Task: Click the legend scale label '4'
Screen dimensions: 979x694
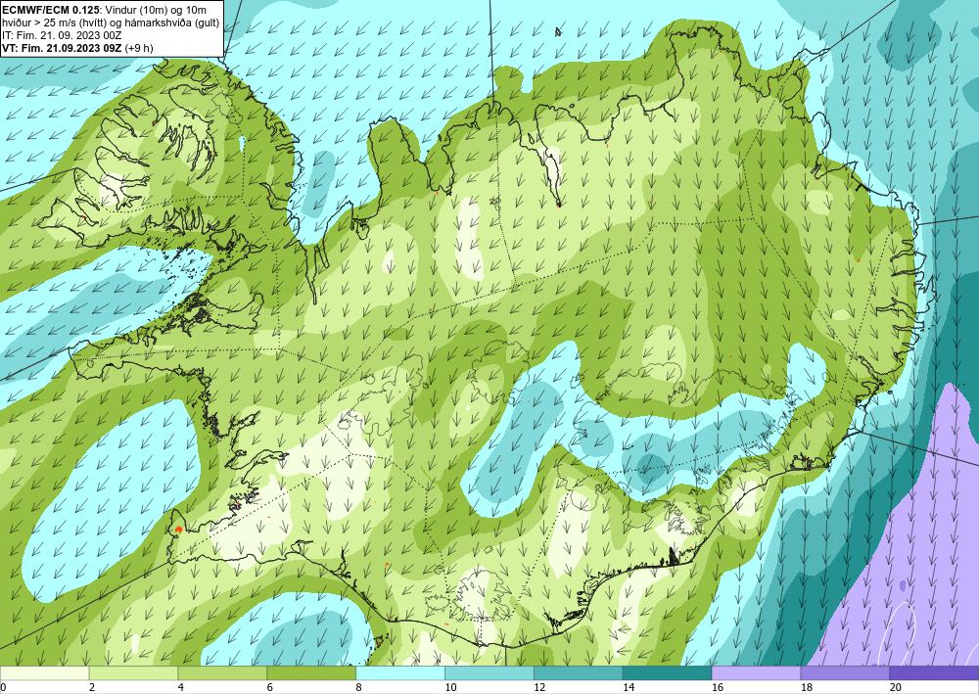Action: tap(180, 688)
